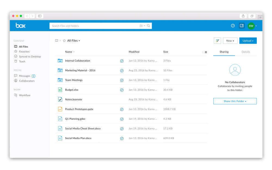Image resolution: width=272 pixels, height=170 pixels.
Task: Switch to grid view icon
Action: pyautogui.click(x=206, y=52)
